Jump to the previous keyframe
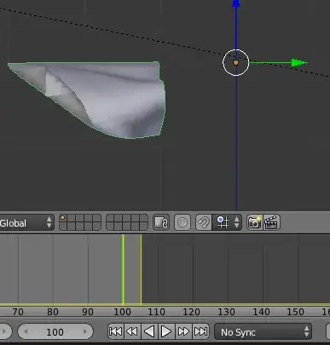Screen dimensions: 330x345 click(x=132, y=331)
